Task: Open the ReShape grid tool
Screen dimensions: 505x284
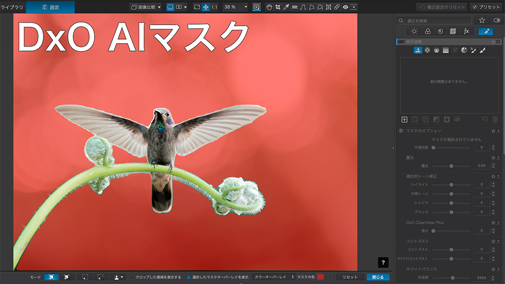Action: point(329,7)
